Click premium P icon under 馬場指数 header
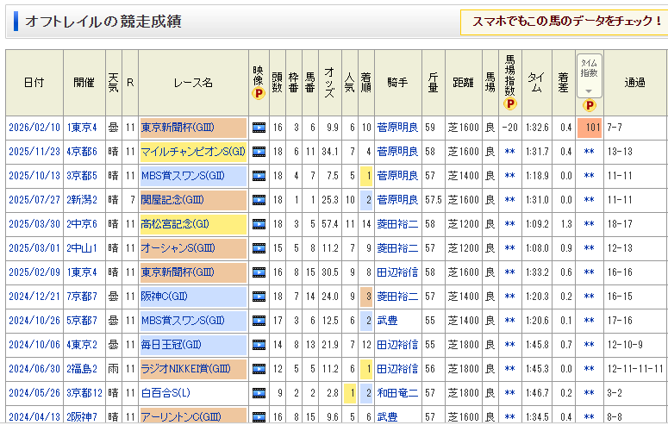Screen dimensions: 668x425 509,104
